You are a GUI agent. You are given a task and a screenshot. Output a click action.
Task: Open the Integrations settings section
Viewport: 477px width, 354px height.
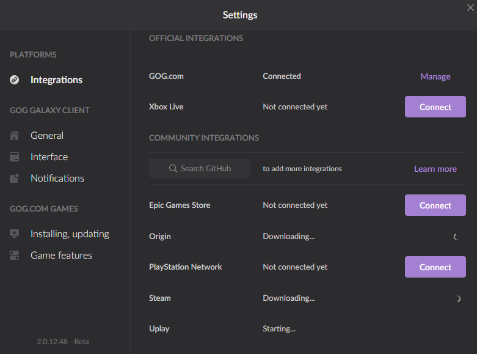click(56, 80)
